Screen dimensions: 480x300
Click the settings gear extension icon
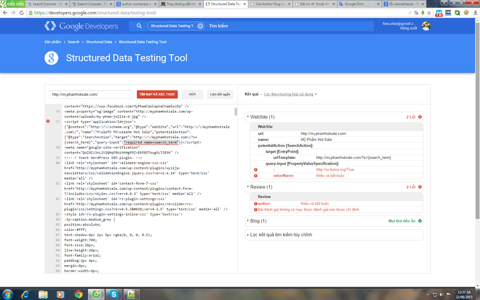466,13
